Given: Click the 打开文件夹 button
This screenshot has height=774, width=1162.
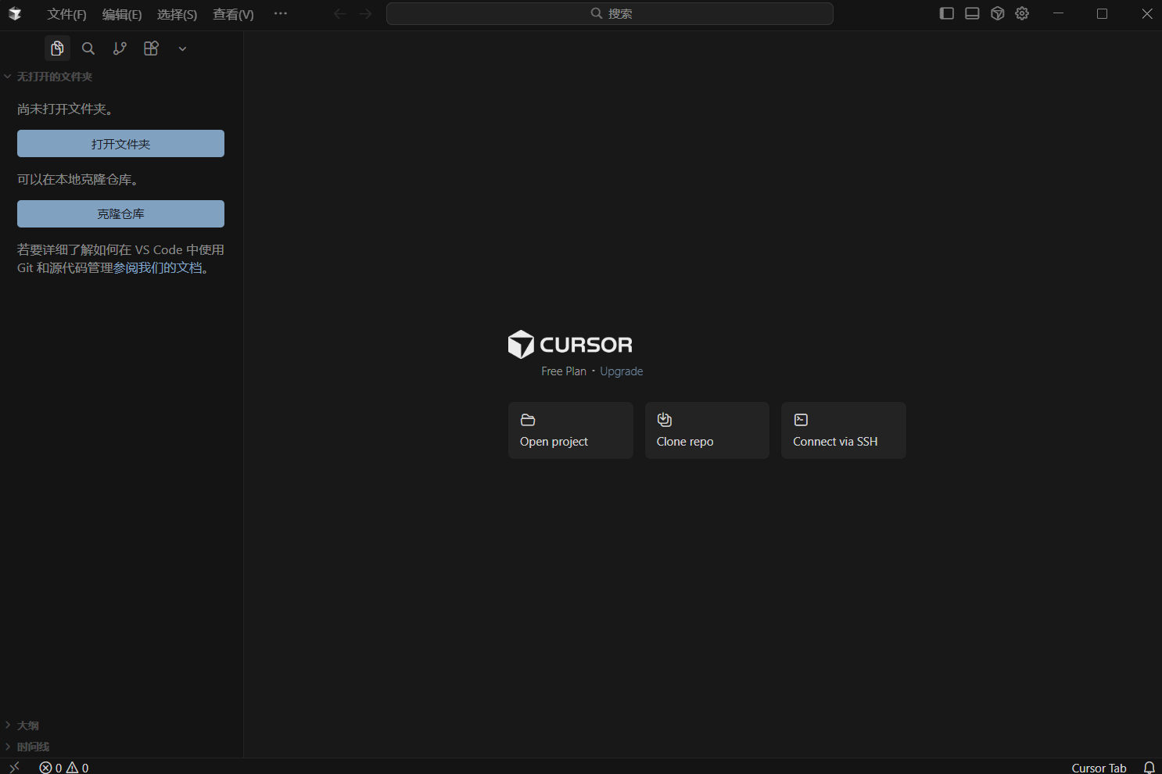Looking at the screenshot, I should (120, 144).
